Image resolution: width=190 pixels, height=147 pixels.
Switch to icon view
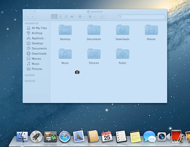tap(54, 17)
